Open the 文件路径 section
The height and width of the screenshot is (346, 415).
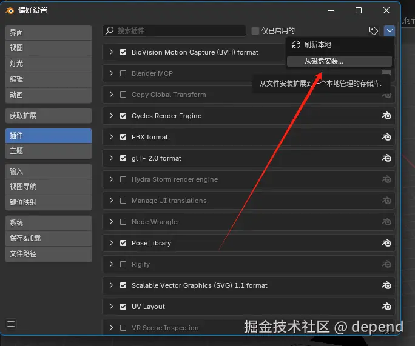(49, 254)
